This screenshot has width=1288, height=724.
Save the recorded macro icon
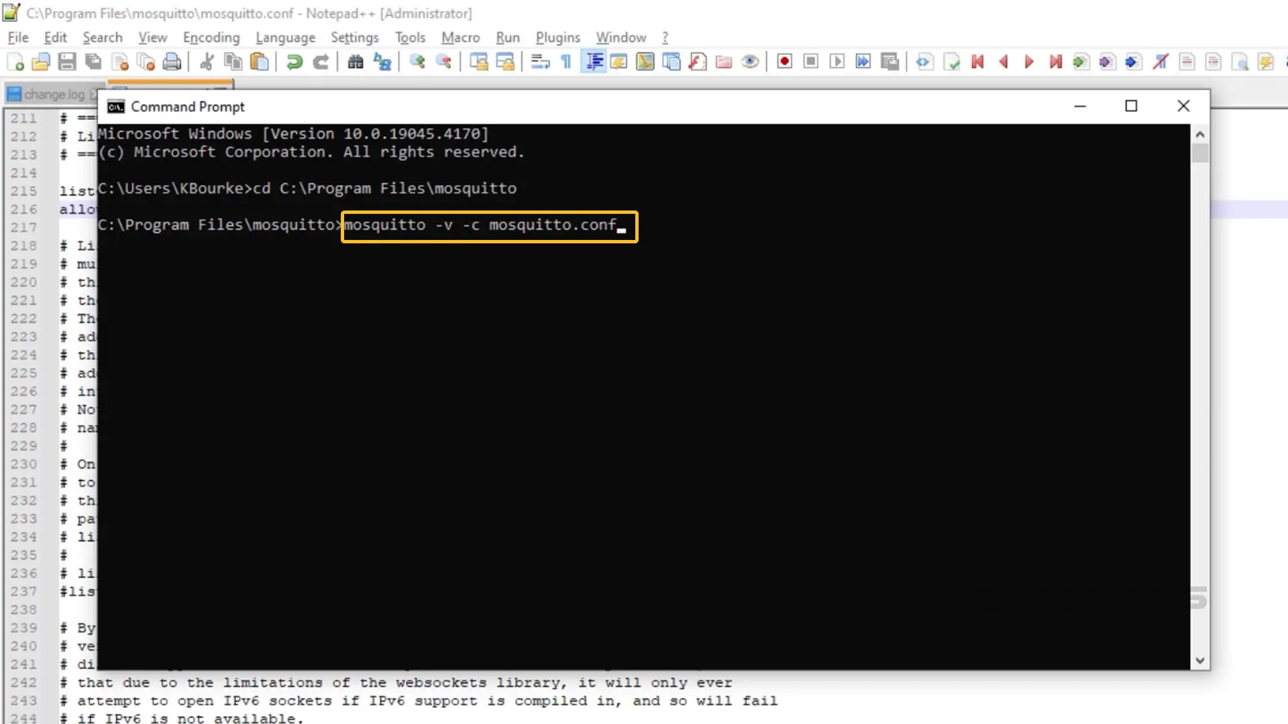click(x=890, y=62)
